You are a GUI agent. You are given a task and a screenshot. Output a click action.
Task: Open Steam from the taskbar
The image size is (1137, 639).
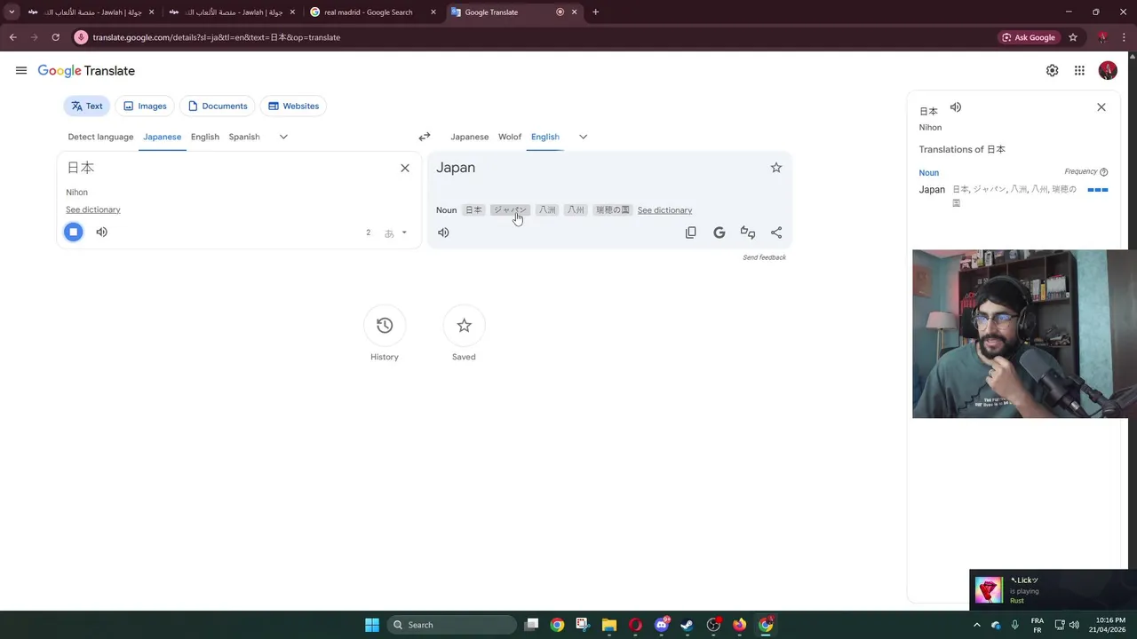pyautogui.click(x=687, y=625)
